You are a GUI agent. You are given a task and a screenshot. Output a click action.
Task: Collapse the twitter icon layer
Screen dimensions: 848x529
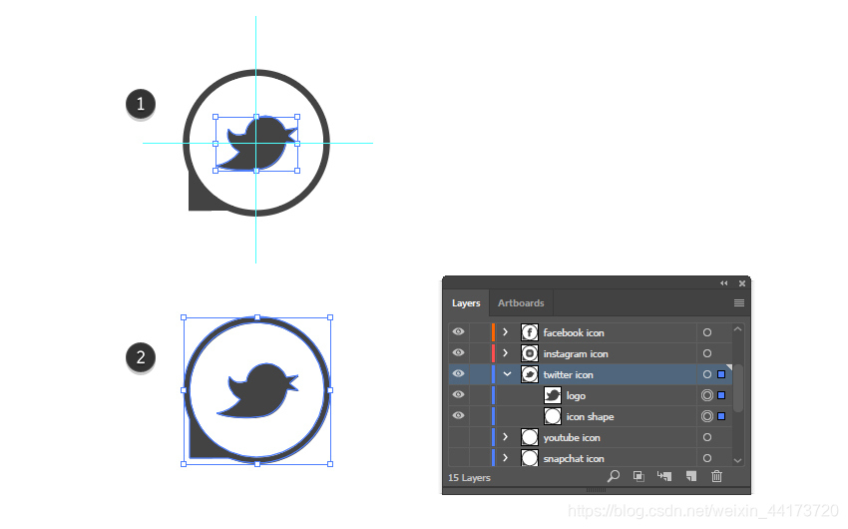pos(507,374)
